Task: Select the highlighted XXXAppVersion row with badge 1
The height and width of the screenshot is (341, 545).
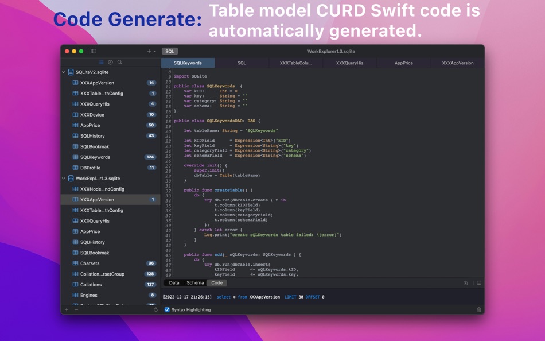Action: point(110,200)
